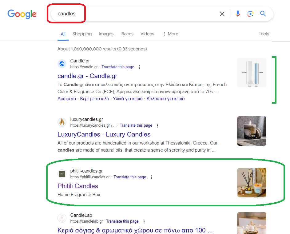Screen dimensions: 290x234
Task: Switch to the Images tab
Action: [x=106, y=34]
